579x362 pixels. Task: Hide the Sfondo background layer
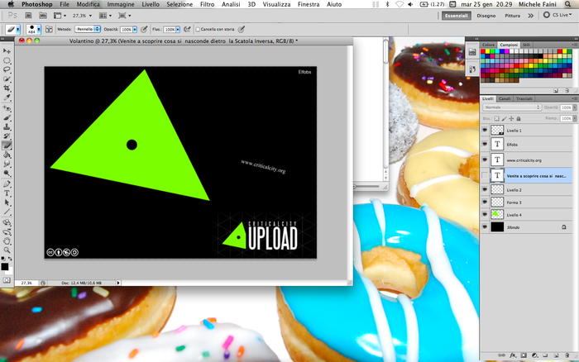tap(485, 227)
